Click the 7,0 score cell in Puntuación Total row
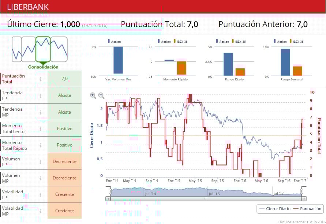 tap(64, 79)
